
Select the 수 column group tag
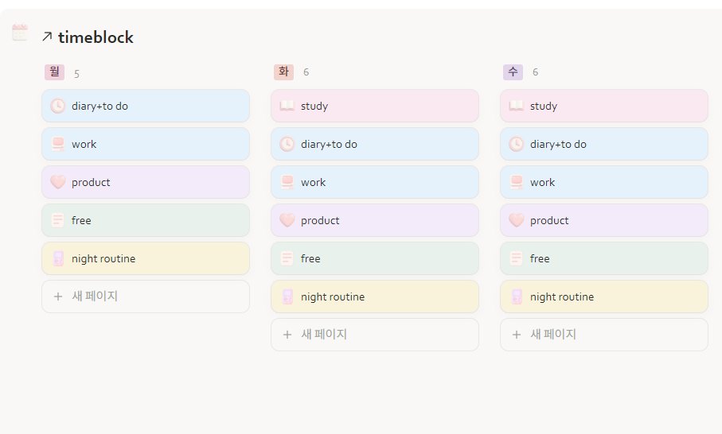point(513,72)
